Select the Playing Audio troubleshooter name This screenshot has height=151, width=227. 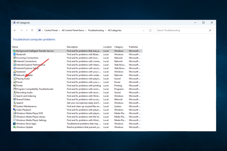(23, 79)
